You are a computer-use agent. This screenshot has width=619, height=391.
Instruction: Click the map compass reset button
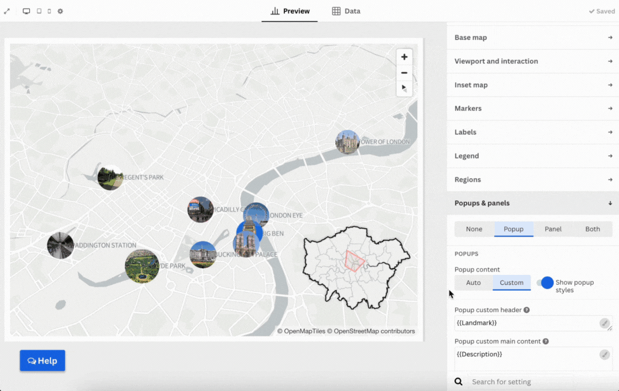(404, 88)
